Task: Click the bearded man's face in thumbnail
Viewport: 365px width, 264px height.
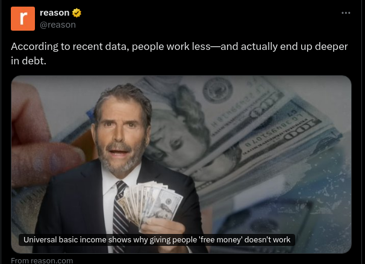Action: pyautogui.click(x=120, y=135)
